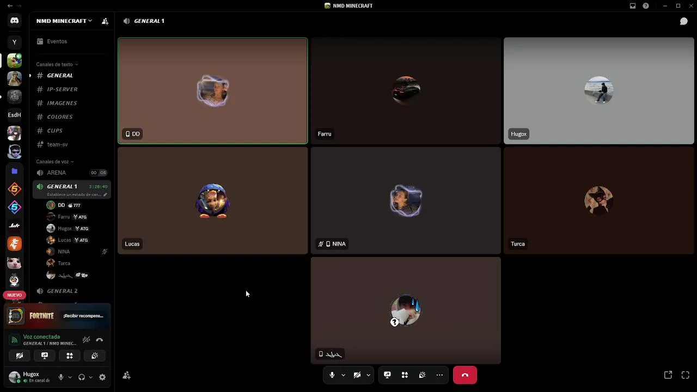
Task: Open the GENERAL text channel
Action: point(71,76)
